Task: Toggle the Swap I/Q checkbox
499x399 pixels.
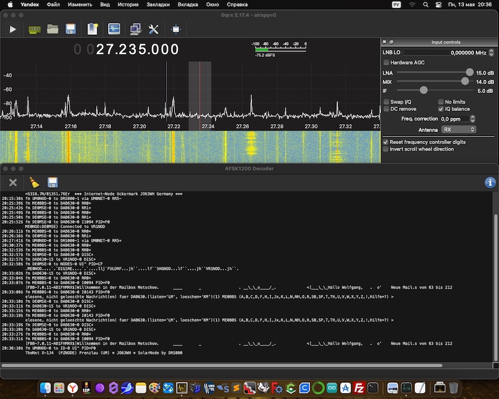Action: (x=387, y=102)
